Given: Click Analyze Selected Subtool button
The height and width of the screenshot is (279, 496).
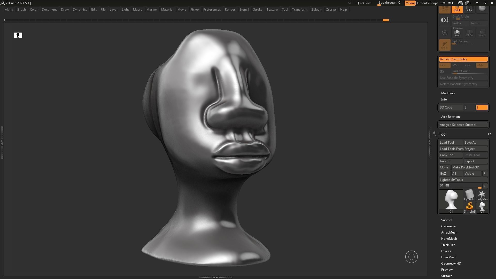Looking at the screenshot, I should pos(463,125).
